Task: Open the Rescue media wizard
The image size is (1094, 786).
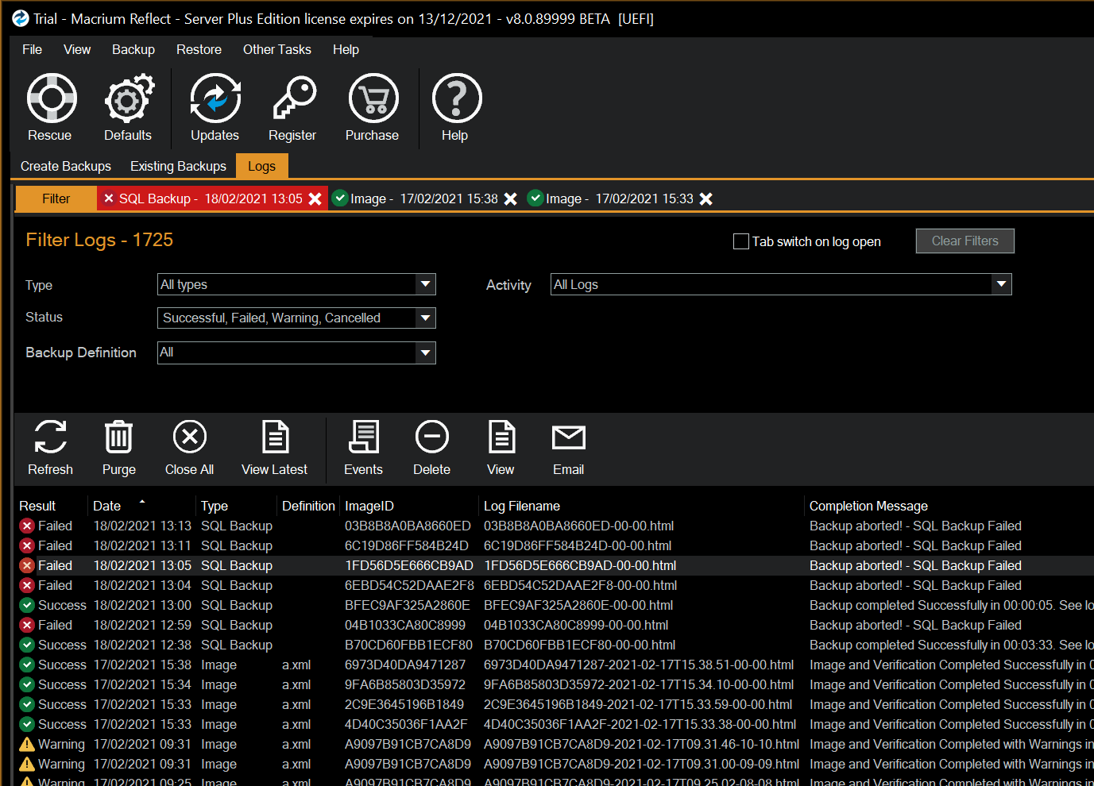Action: [50, 107]
